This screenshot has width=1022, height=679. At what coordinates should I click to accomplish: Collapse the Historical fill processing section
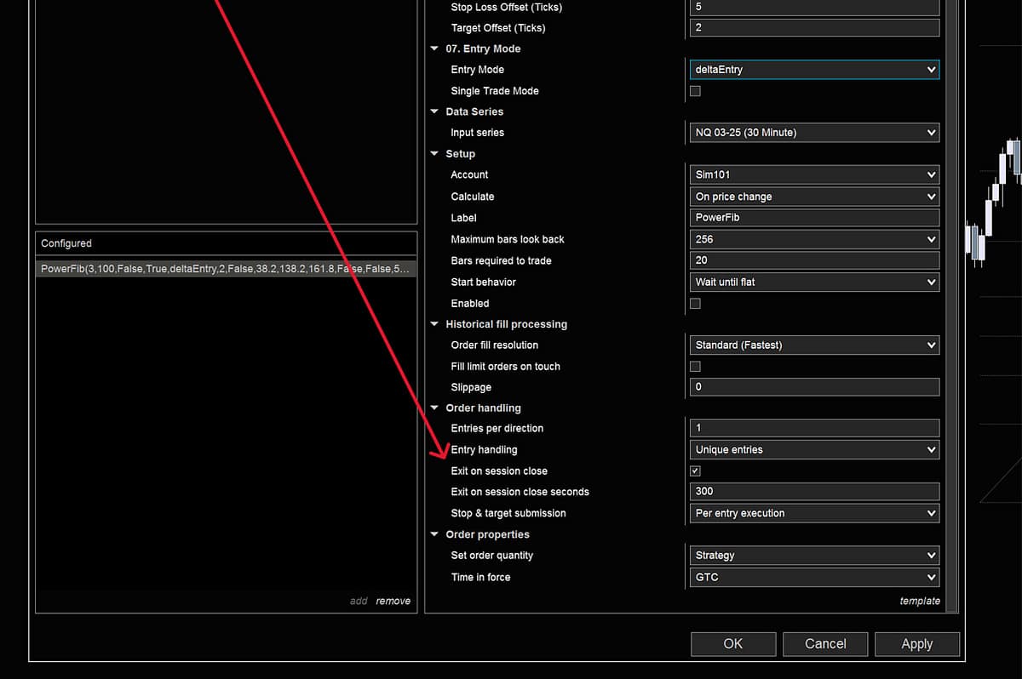click(x=435, y=324)
